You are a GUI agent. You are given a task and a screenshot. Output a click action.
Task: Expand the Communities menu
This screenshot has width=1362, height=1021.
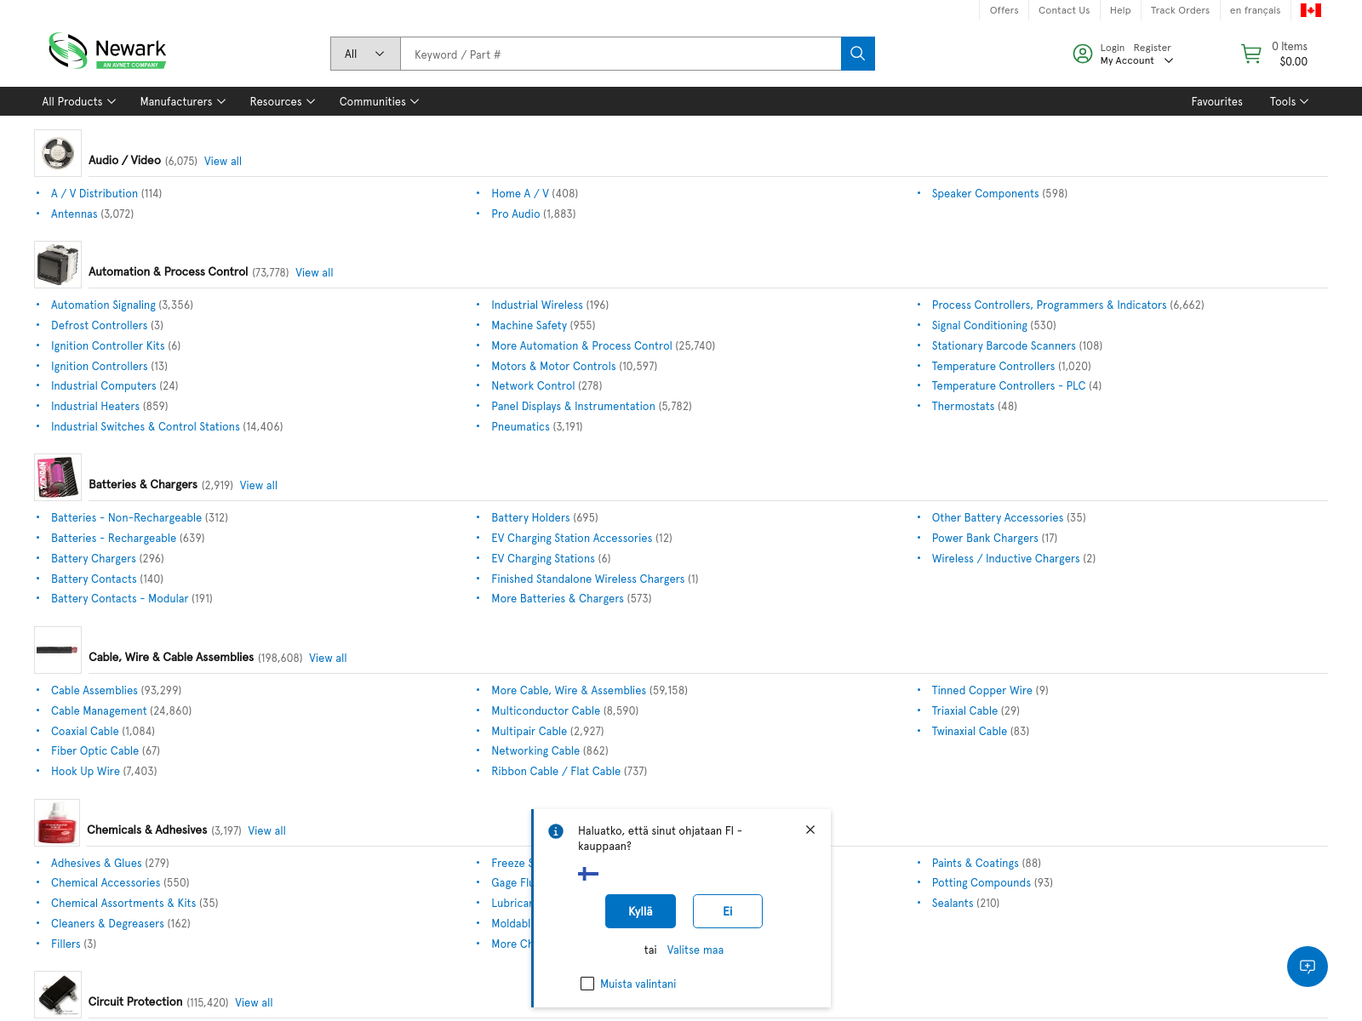tap(380, 101)
